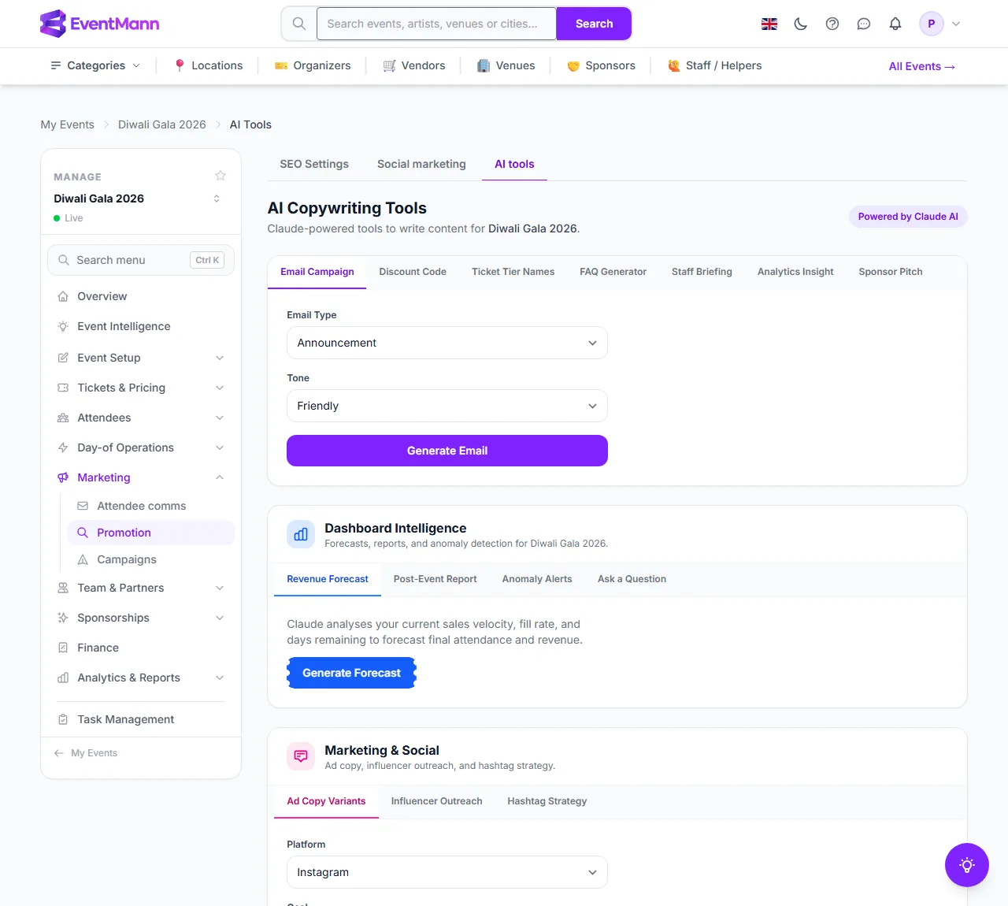Click Generate Forecast button
Viewport: 1008px width, 906px height.
(x=351, y=673)
